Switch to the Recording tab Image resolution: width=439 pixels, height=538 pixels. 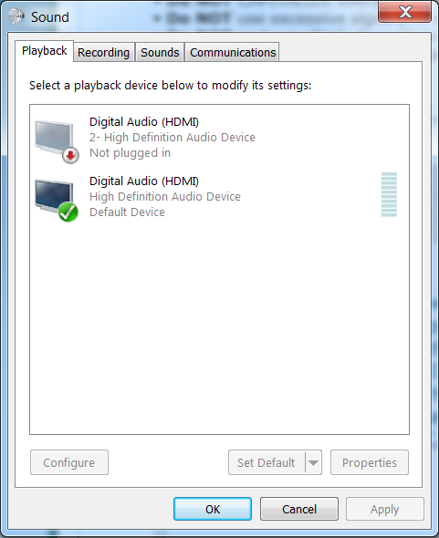[x=103, y=53]
